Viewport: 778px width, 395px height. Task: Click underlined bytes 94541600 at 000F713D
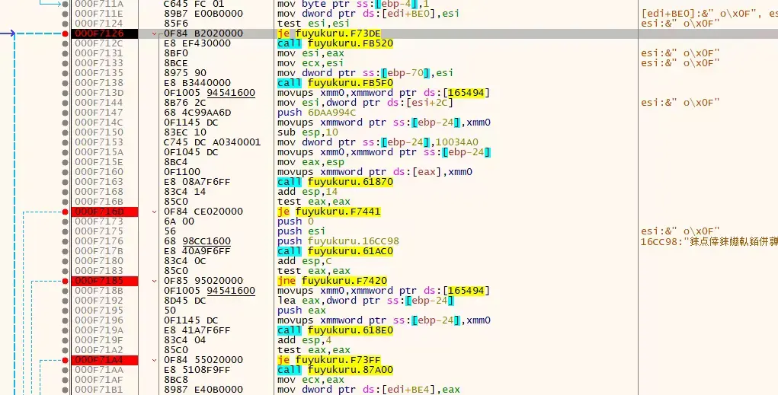point(231,93)
